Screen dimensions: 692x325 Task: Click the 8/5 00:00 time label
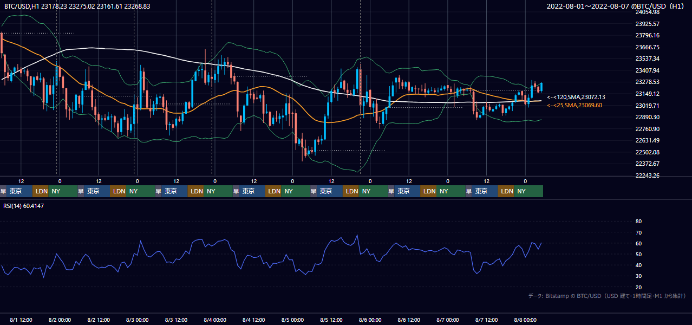(293, 320)
